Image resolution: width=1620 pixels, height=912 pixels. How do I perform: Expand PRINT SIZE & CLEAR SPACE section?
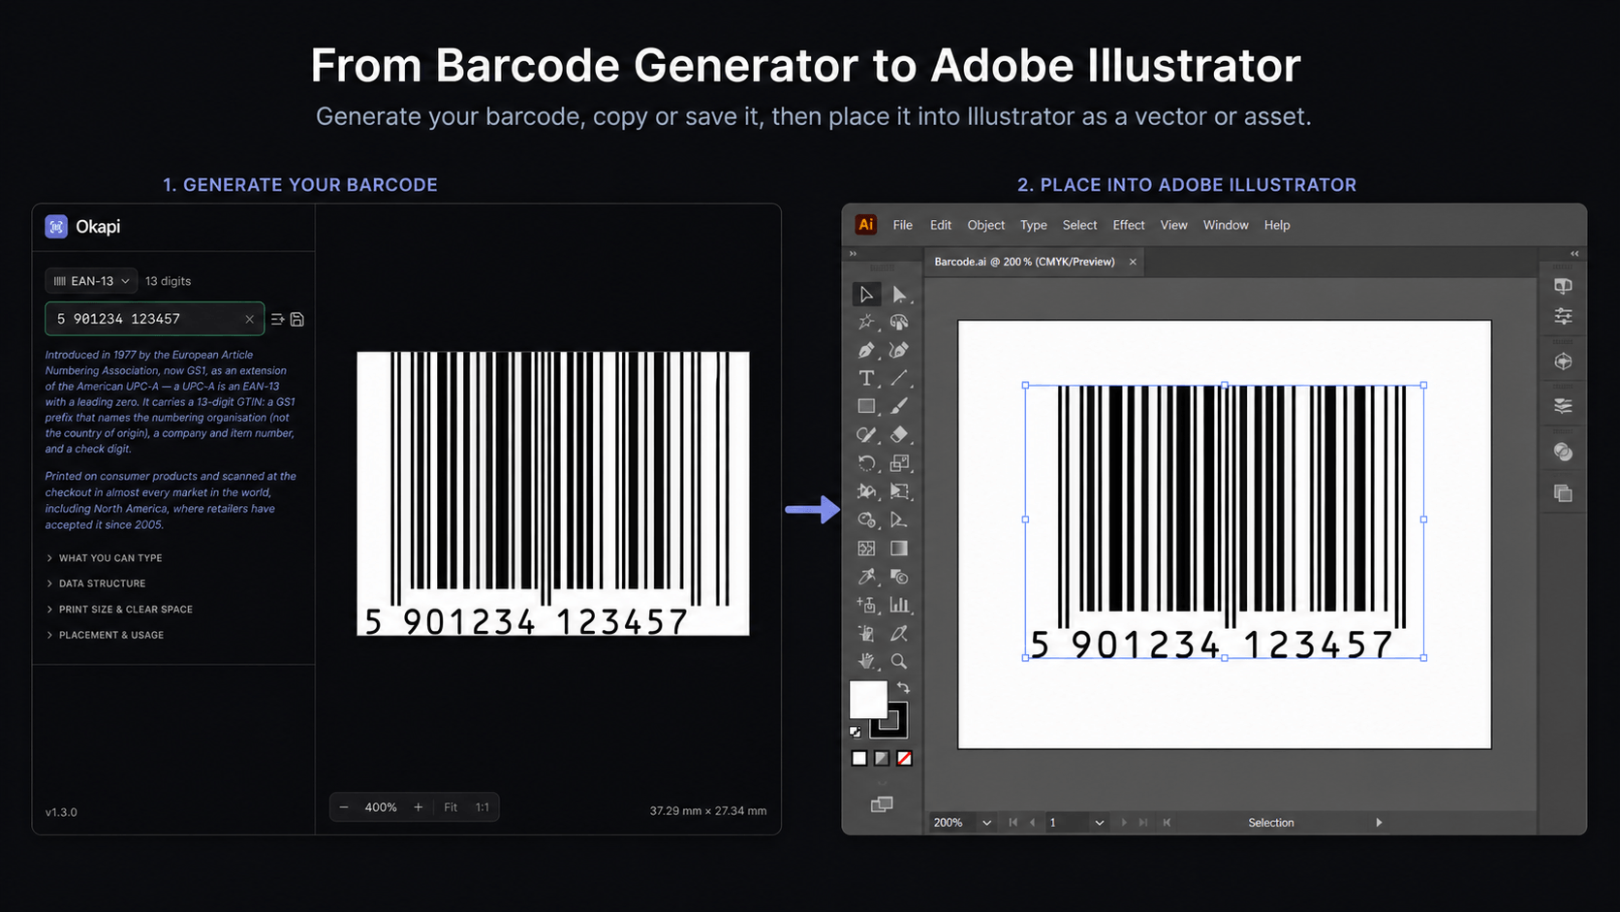coord(119,610)
